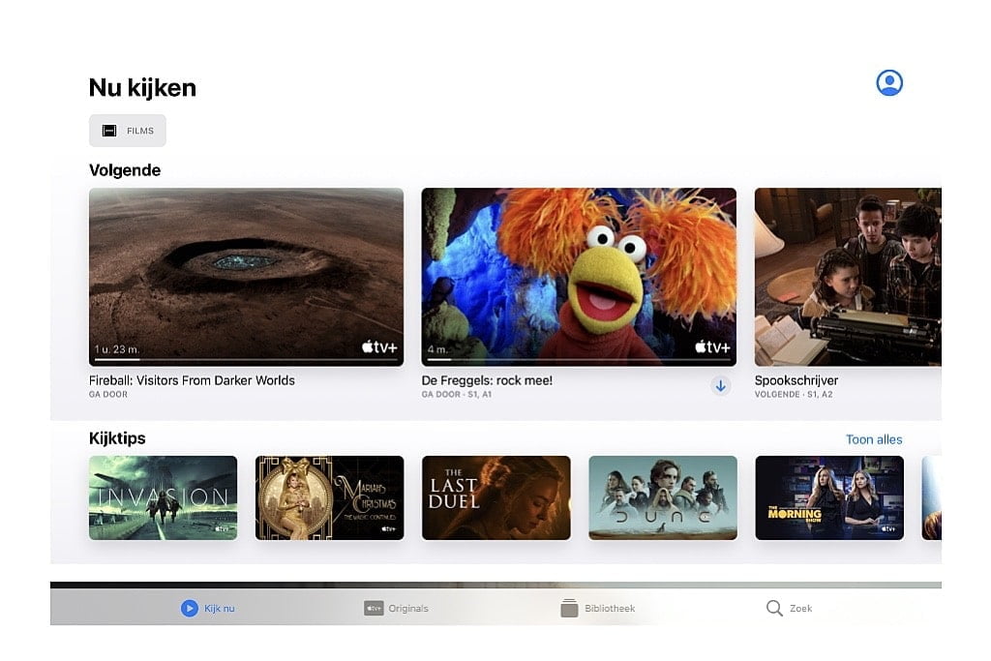Click the film strip icon in Films button
Image resolution: width=991 pixels, height=661 pixels.
coord(109,131)
